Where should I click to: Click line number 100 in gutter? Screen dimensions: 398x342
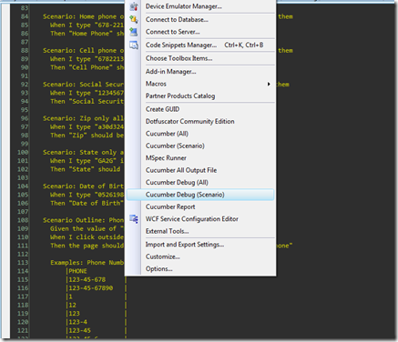click(x=23, y=153)
